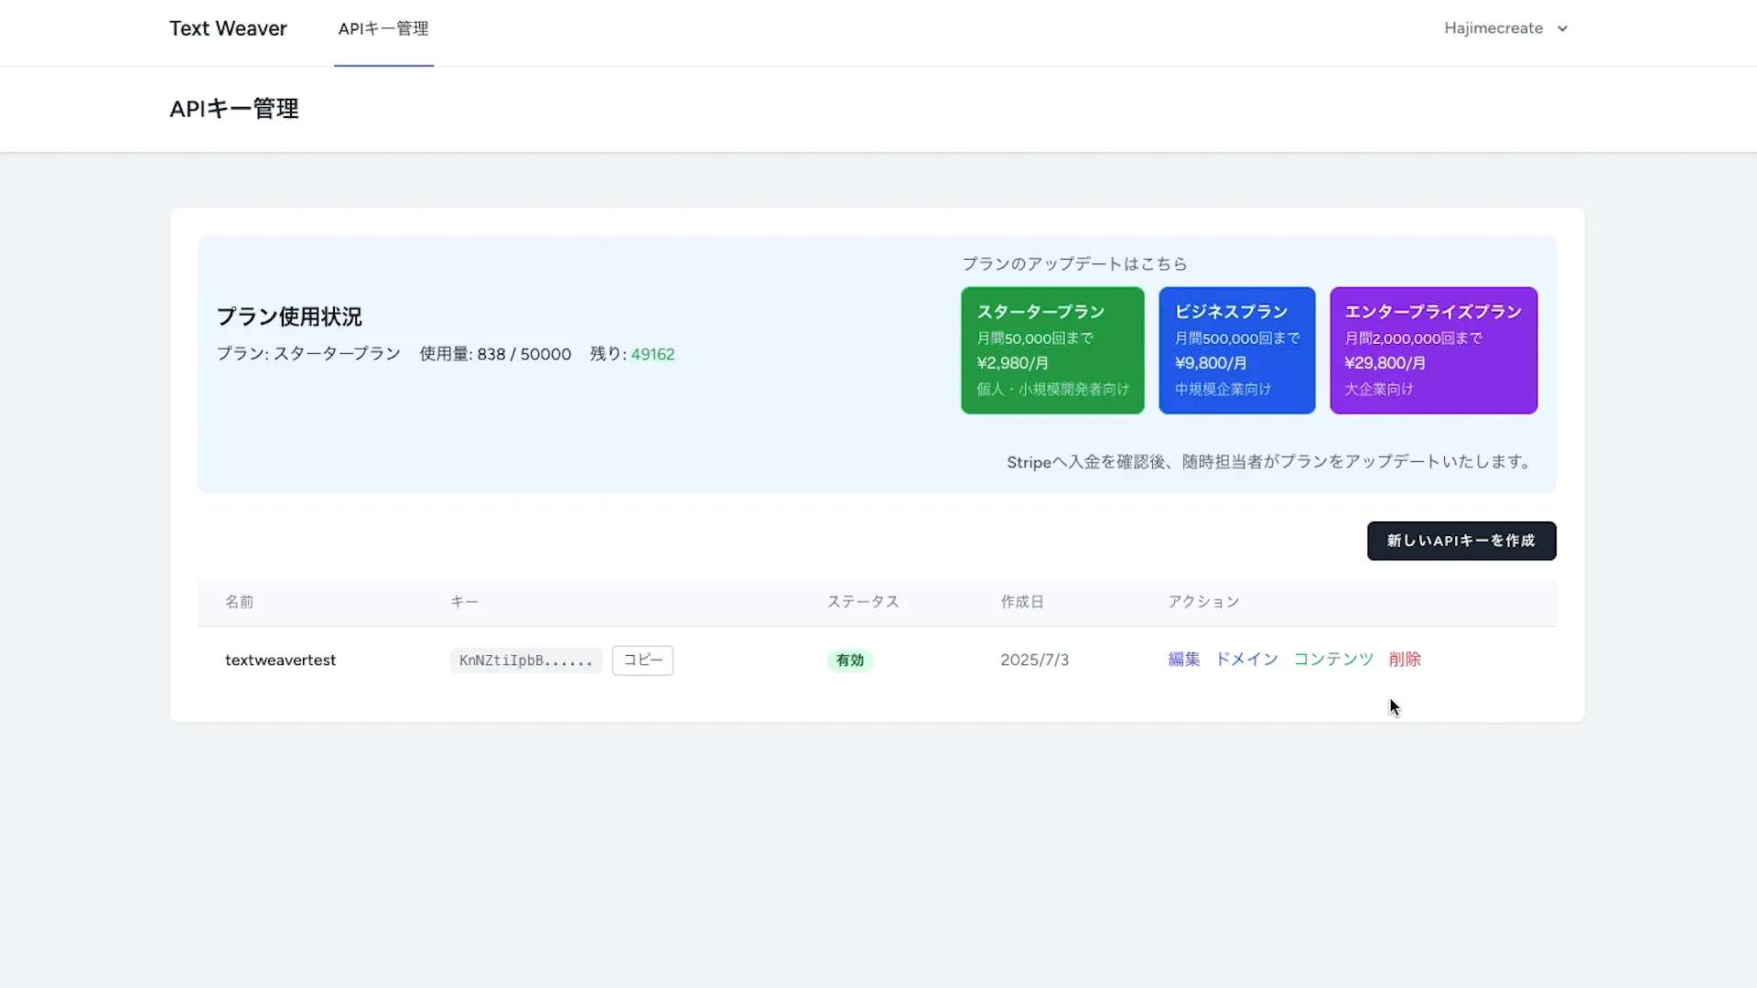1757x988 pixels.
Task: Click the textweavertest name cell
Action: [x=280, y=660]
